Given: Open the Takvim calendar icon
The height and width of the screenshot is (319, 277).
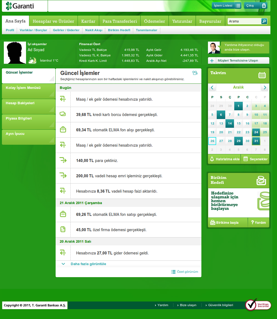Looking at the screenshot, I should pyautogui.click(x=262, y=75).
